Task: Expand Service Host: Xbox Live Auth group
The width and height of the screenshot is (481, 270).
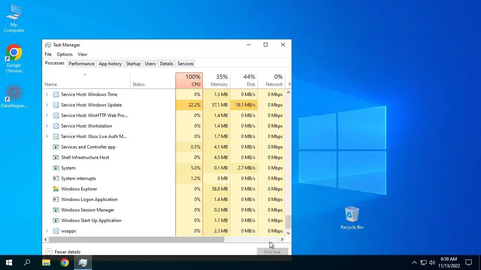Action: tap(47, 136)
